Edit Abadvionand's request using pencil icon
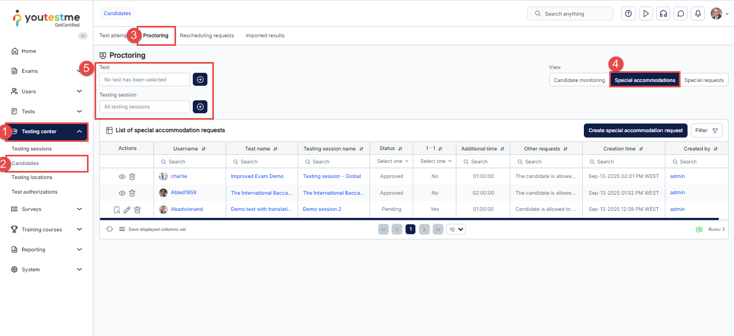Viewport: 734px width, 336px height. [127, 210]
